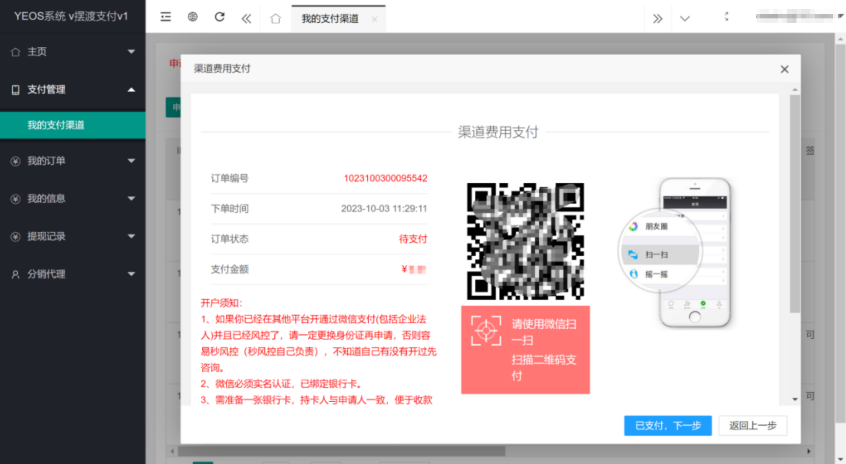Click the horizontal scrollbar right arrow

tap(809, 451)
